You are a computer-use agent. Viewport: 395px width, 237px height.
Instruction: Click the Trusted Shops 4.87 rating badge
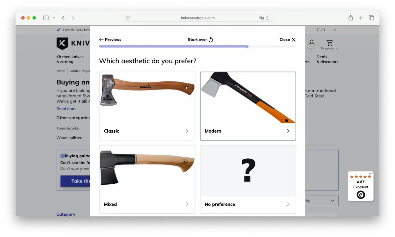[x=361, y=186]
